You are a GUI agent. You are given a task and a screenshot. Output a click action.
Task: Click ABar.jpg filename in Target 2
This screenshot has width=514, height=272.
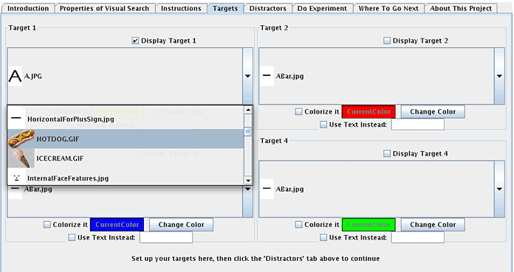pyautogui.click(x=289, y=76)
